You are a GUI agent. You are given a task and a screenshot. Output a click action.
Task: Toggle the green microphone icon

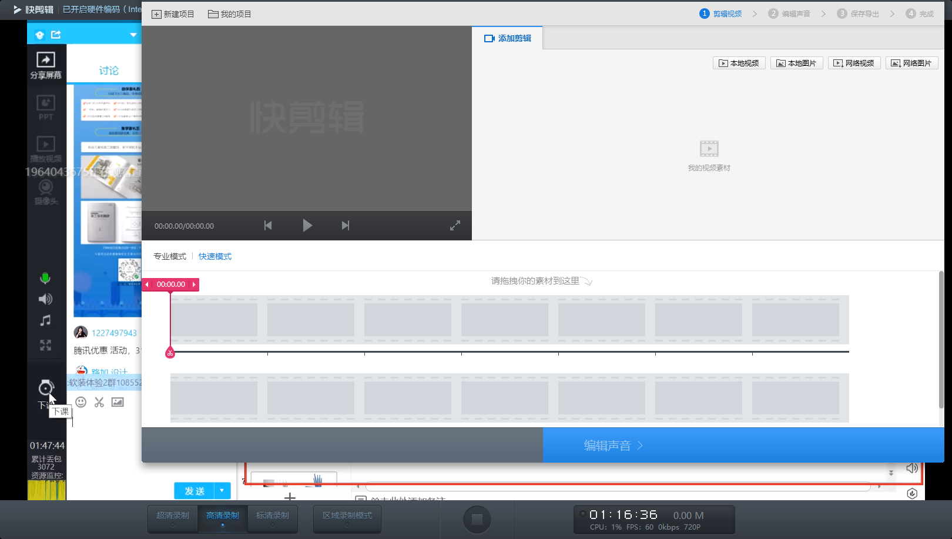click(45, 278)
